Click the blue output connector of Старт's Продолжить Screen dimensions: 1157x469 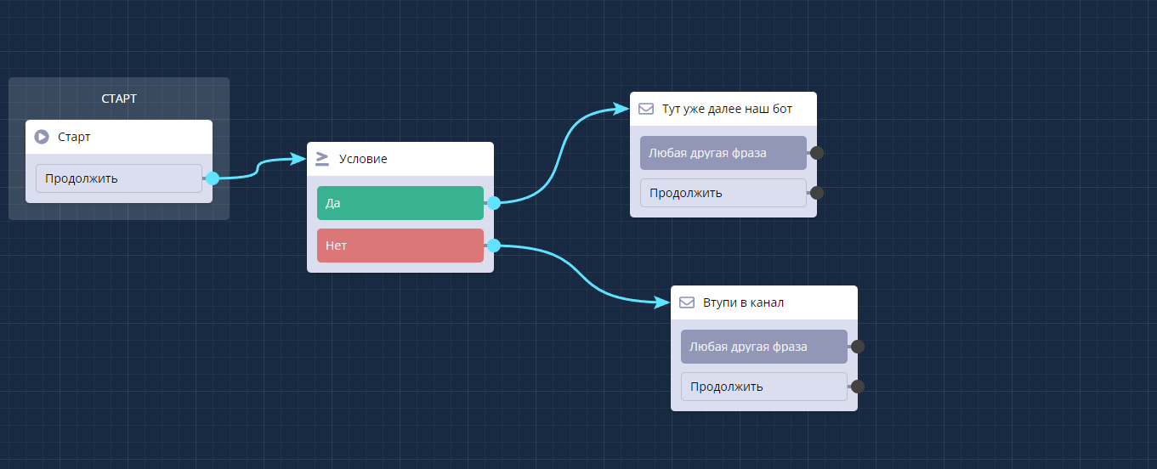point(213,178)
